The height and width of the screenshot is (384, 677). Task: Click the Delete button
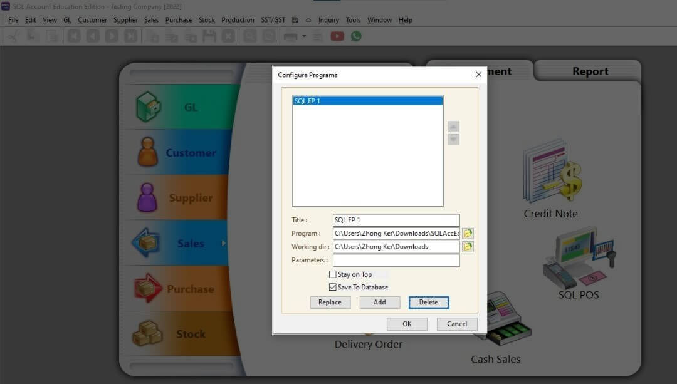point(429,303)
